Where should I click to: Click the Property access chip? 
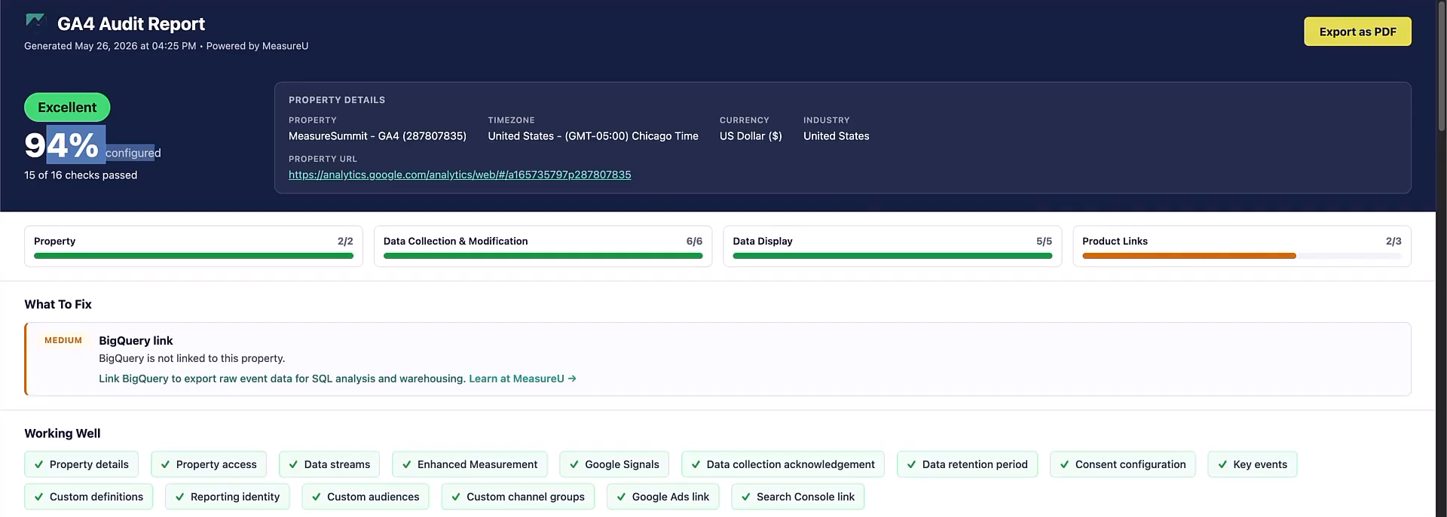(209, 464)
